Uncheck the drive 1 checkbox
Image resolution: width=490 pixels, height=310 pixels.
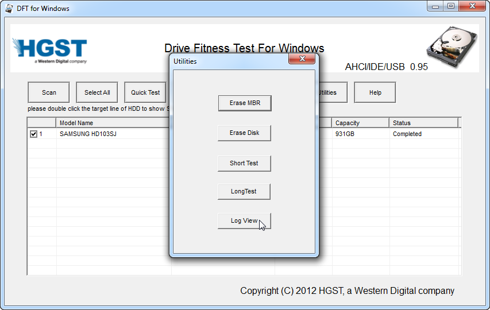(x=33, y=134)
